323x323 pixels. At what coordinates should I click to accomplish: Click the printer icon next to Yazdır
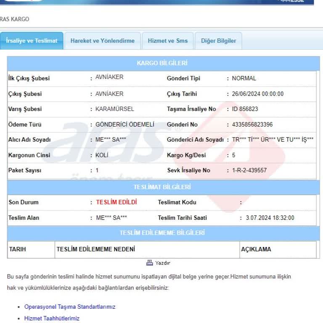pos(150,263)
